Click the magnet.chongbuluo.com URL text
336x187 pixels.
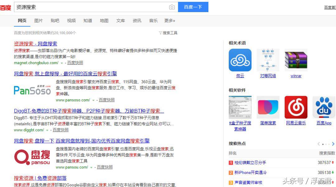click(x=36, y=63)
